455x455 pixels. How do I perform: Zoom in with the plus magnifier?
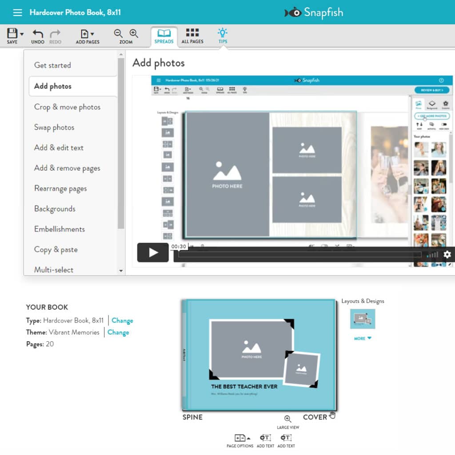[x=134, y=33]
